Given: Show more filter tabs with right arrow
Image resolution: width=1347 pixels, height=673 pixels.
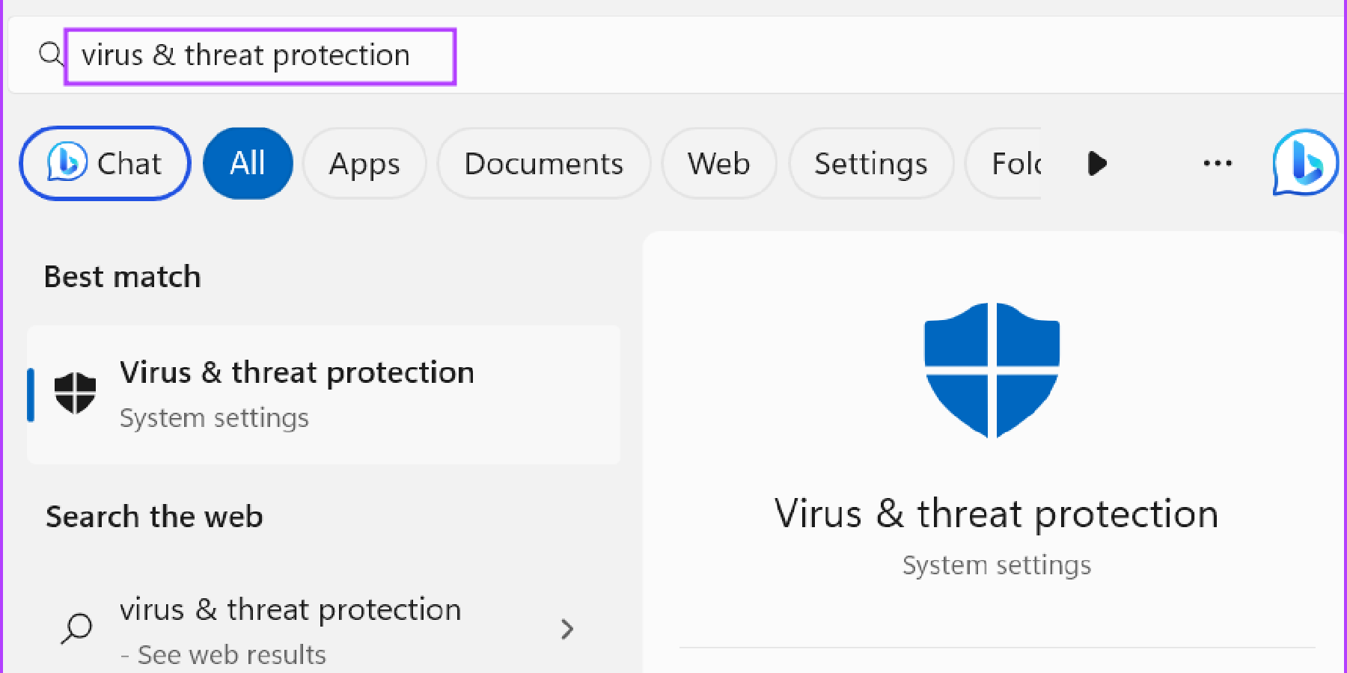Looking at the screenshot, I should [1097, 163].
